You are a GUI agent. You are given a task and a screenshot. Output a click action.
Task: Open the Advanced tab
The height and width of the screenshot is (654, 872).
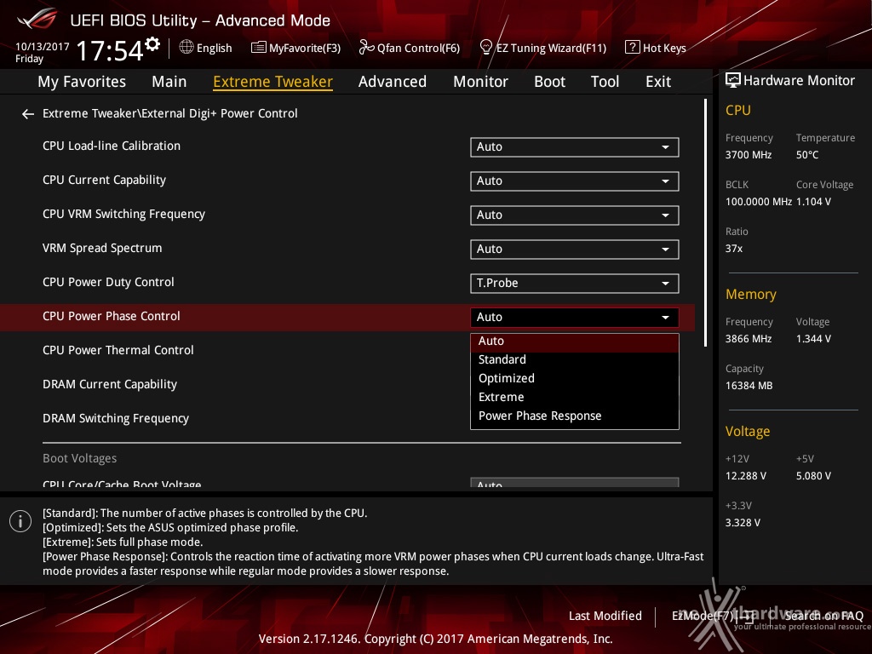pyautogui.click(x=393, y=82)
